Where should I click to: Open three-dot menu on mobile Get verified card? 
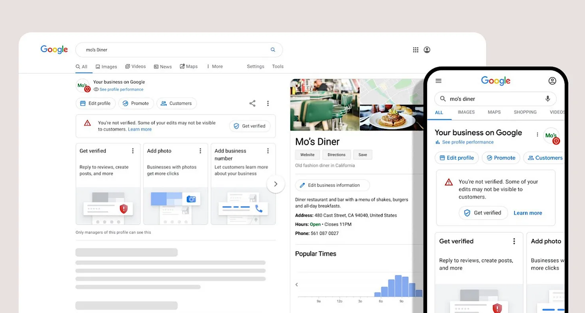(514, 241)
